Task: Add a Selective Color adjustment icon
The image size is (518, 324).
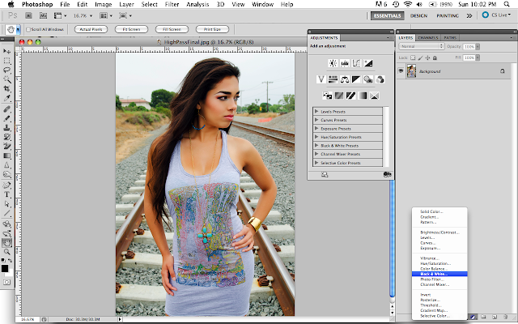Action: pos(374,96)
